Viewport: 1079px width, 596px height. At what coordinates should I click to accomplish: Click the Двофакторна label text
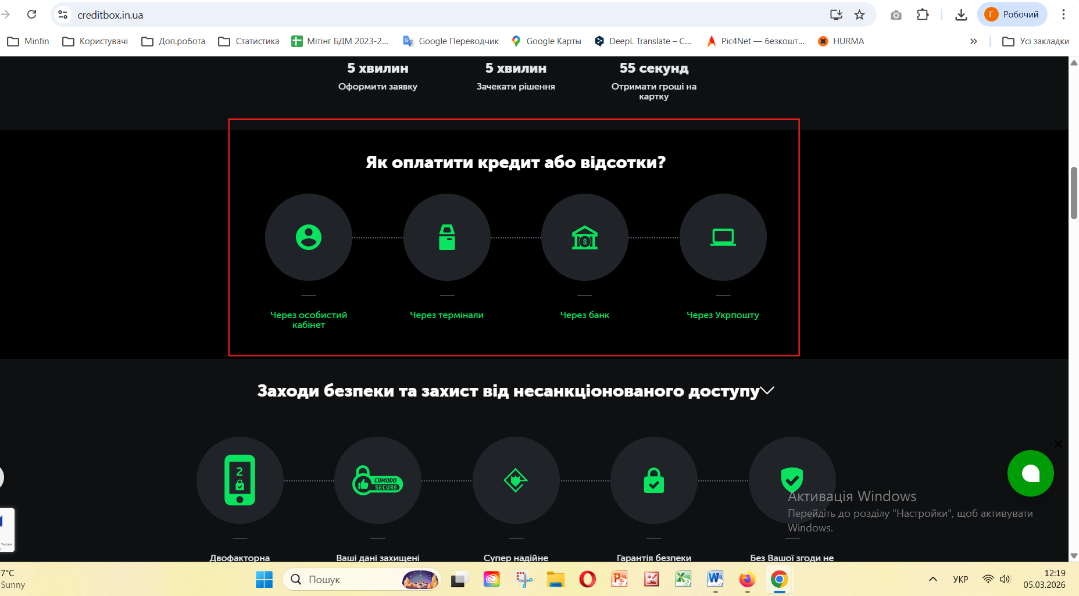click(240, 558)
